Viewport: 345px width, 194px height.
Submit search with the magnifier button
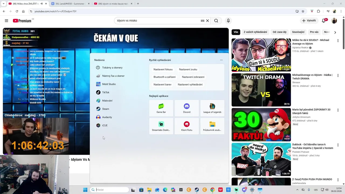(x=216, y=21)
